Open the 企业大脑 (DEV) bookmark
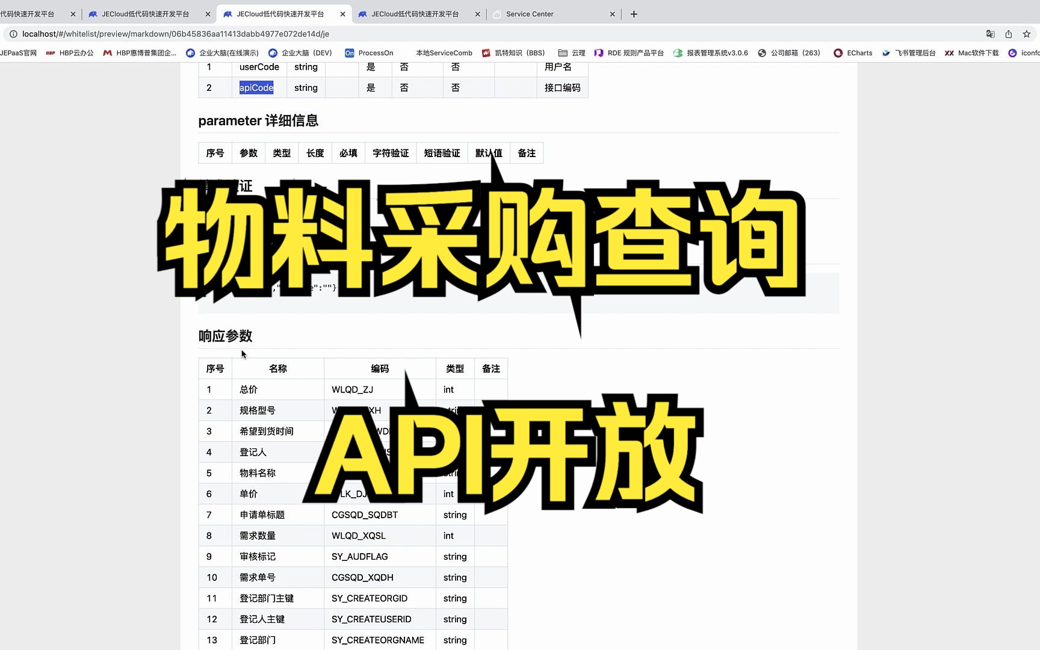1040x650 pixels. click(x=300, y=53)
